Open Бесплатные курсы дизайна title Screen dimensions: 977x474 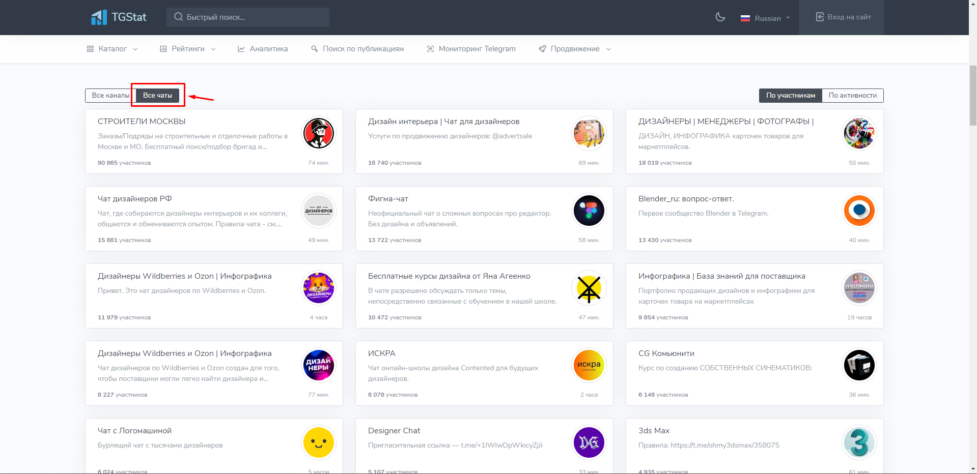coord(449,276)
